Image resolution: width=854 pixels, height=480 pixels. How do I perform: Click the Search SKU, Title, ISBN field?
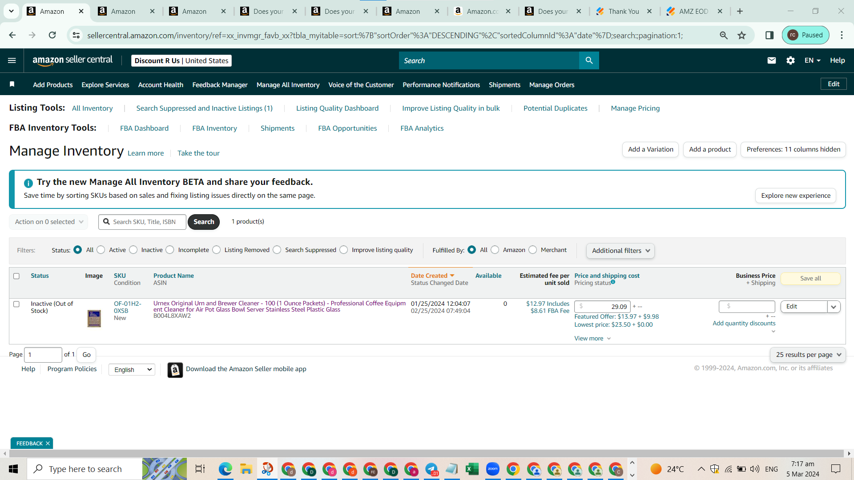[x=142, y=222]
